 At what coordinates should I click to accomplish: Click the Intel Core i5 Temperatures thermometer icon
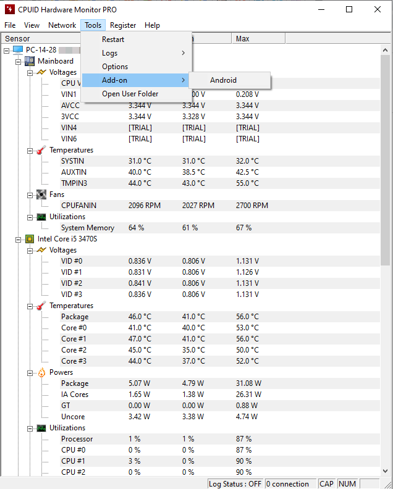pyautogui.click(x=41, y=306)
